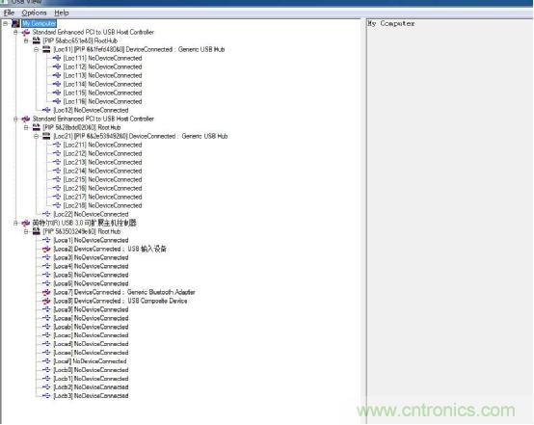Collapse the Loc11 Generic USB Hub node

coord(36,50)
